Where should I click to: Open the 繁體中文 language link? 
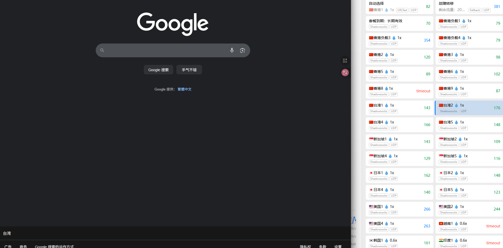click(x=185, y=89)
